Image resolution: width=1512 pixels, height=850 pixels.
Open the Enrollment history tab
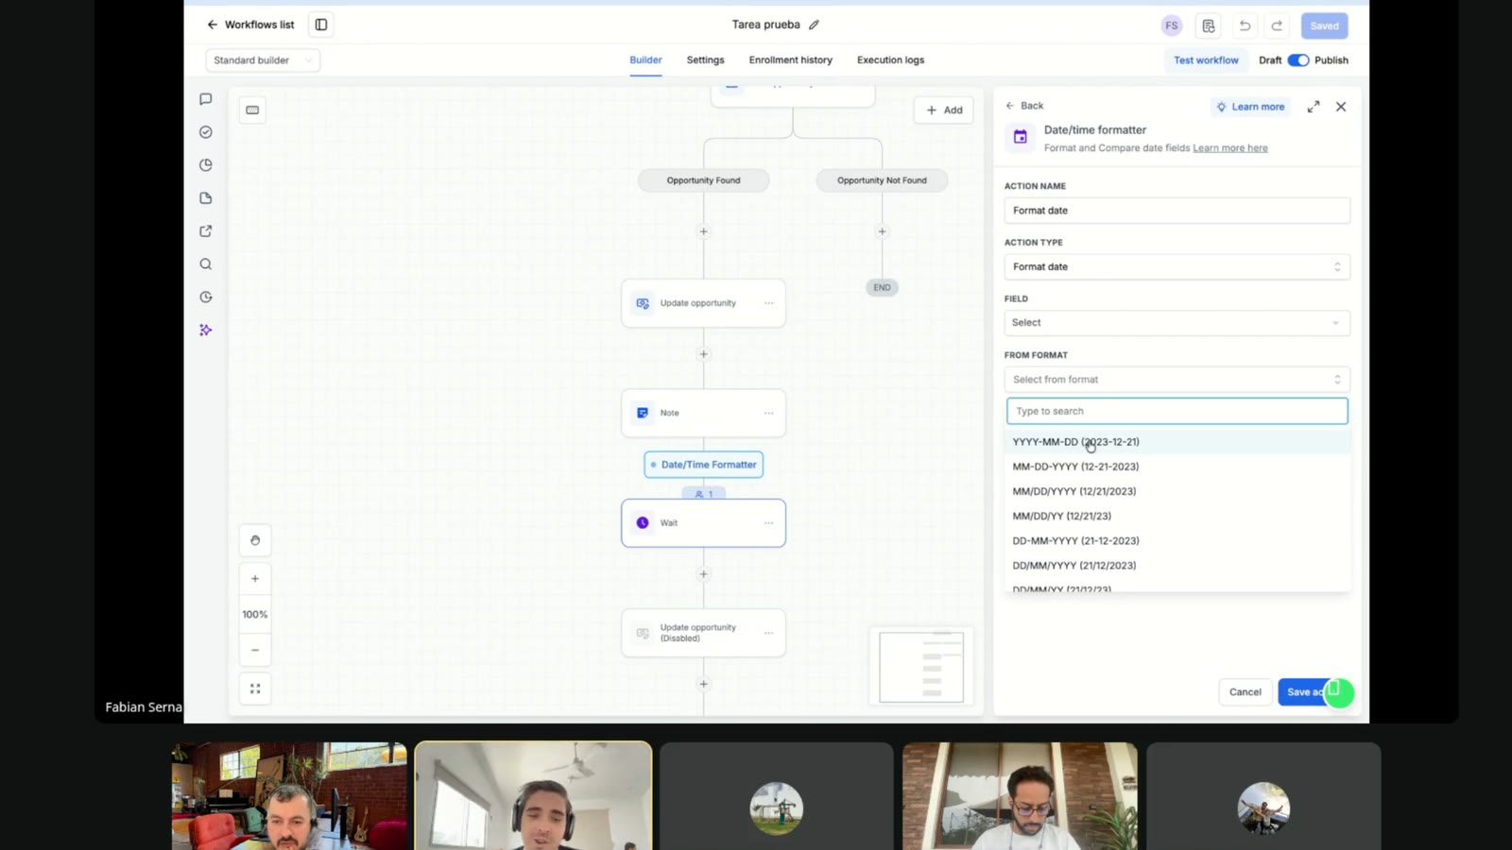[x=791, y=60]
